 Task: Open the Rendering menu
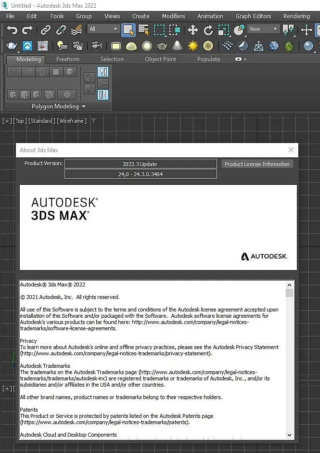point(296,16)
